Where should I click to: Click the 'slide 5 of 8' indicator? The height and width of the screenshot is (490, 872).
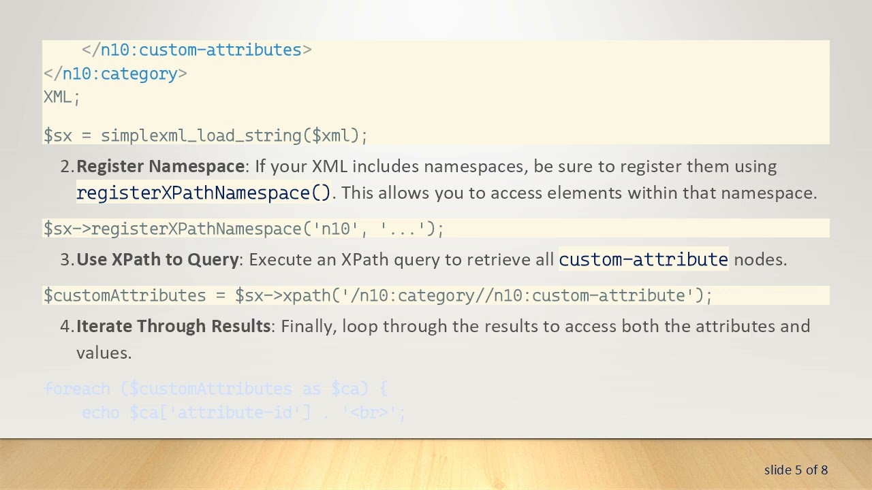pyautogui.click(x=796, y=470)
